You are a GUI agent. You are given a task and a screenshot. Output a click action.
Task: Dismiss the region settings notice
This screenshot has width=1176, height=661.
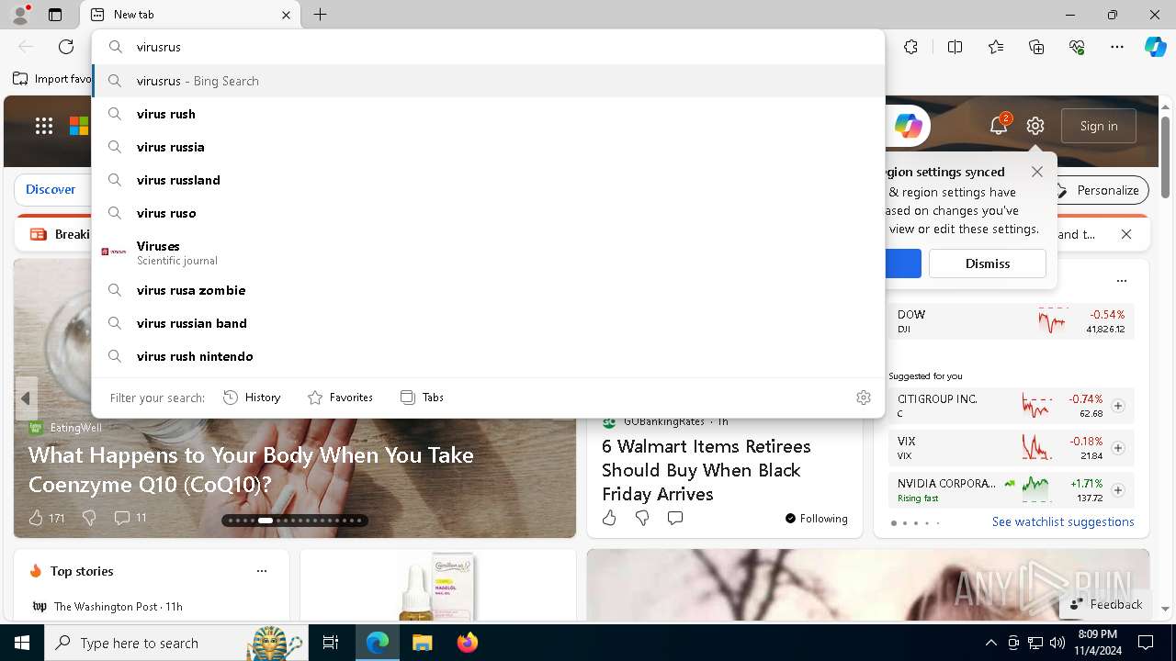pyautogui.click(x=988, y=263)
